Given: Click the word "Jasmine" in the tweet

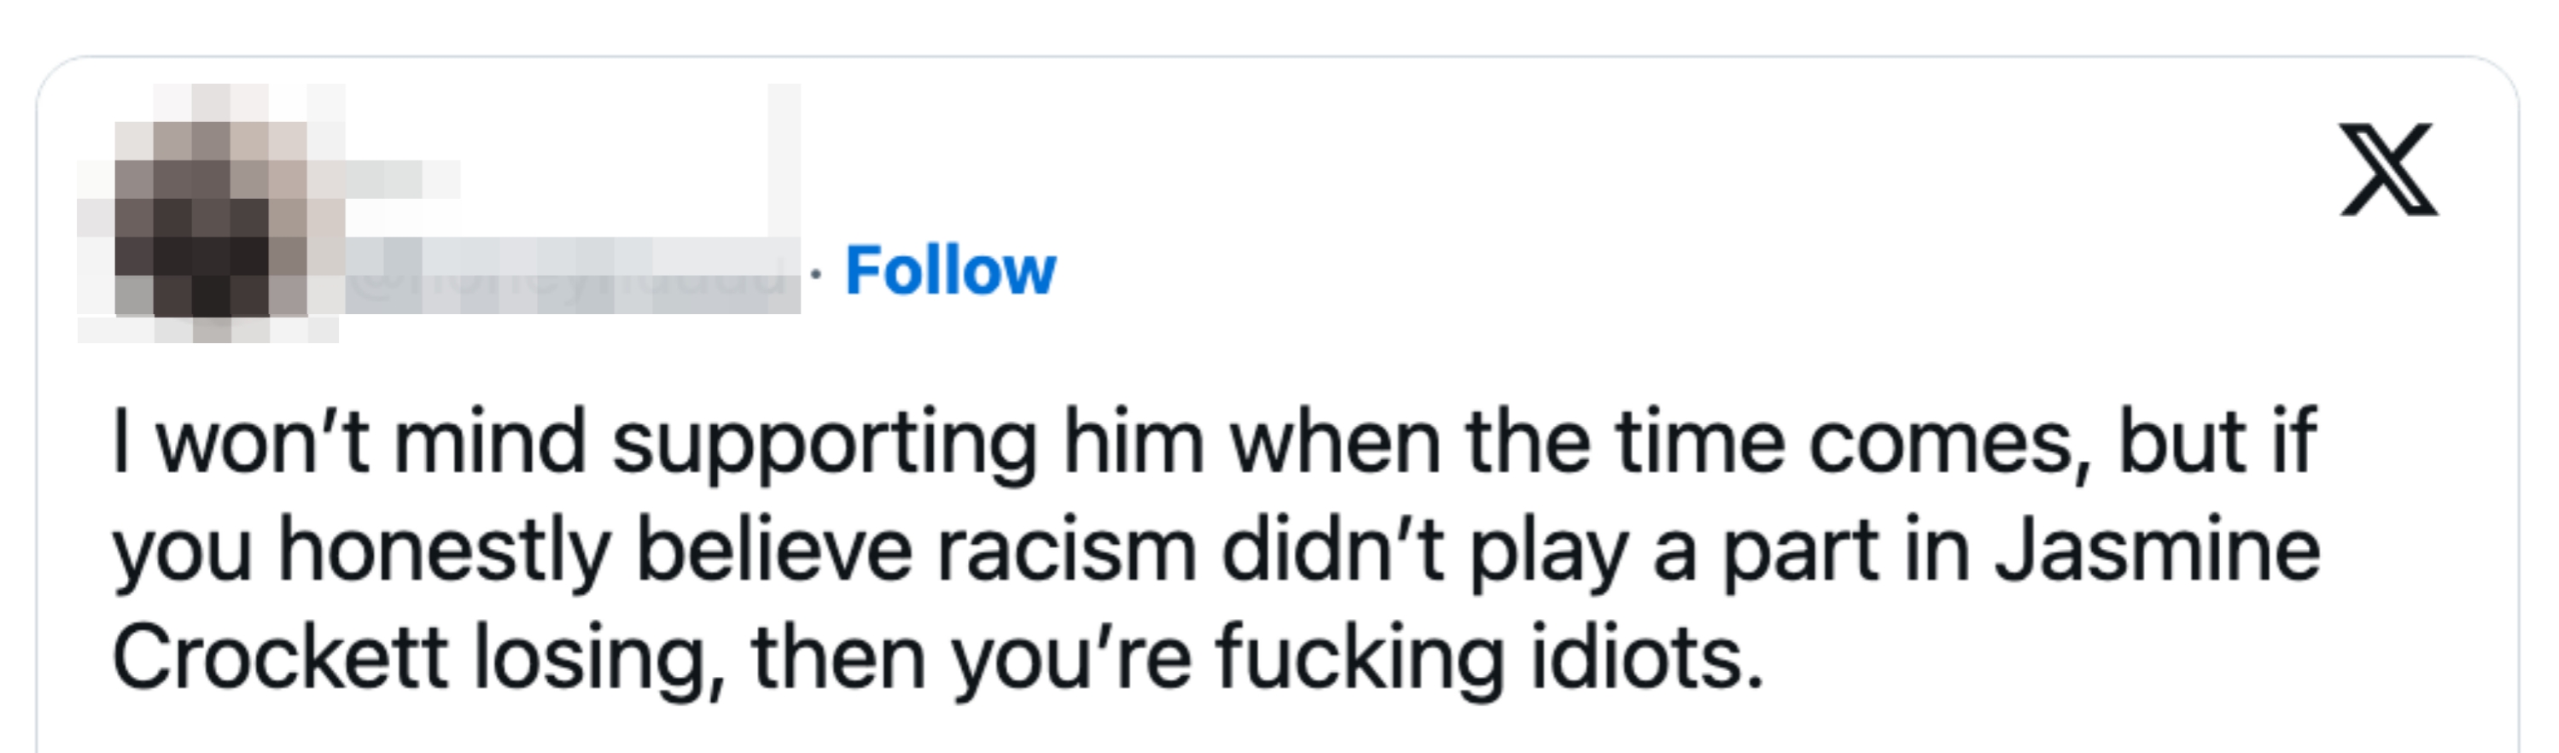Looking at the screenshot, I should pyautogui.click(x=2157, y=551).
